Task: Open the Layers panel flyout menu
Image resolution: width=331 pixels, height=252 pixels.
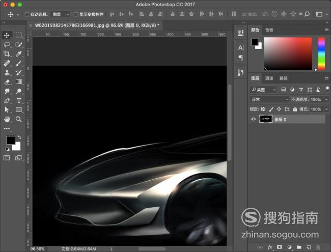Action: pos(326,78)
